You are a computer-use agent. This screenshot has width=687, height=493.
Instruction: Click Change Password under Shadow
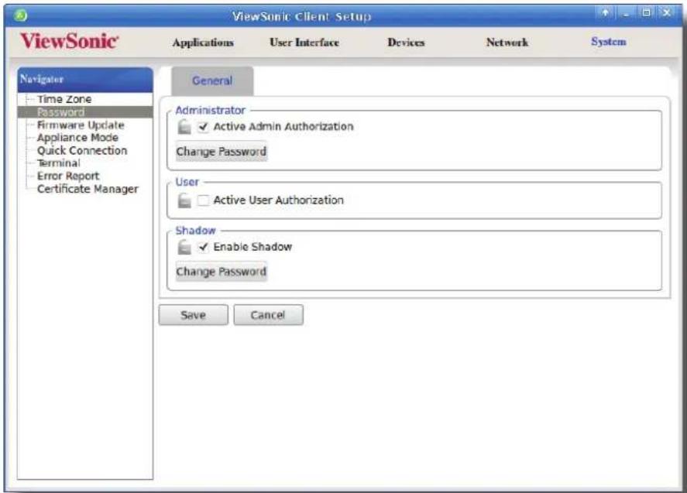[x=222, y=272]
